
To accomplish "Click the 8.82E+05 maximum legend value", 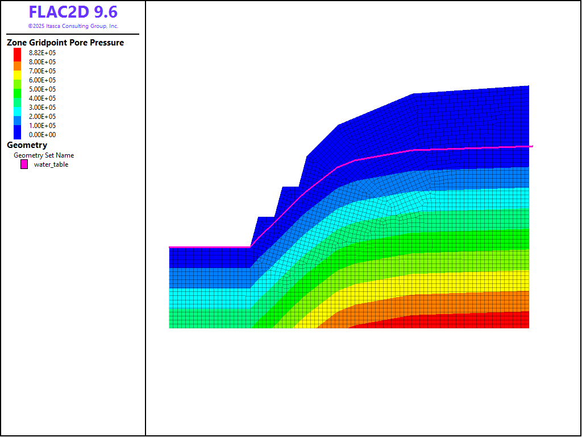I will (43, 53).
